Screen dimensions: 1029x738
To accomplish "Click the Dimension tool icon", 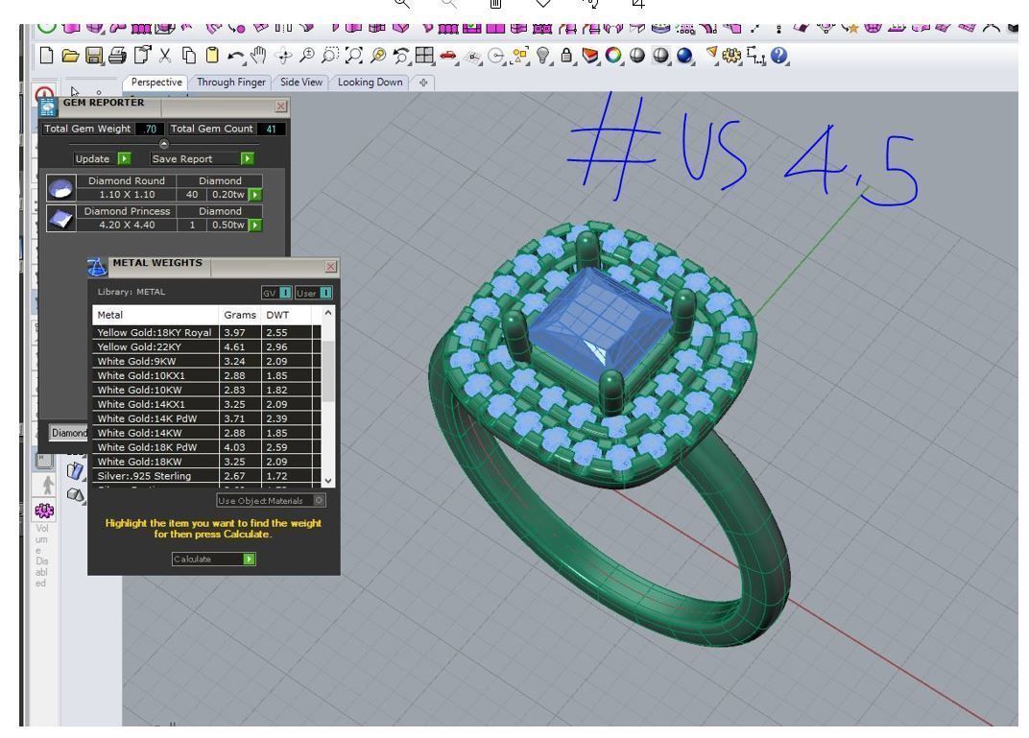I will pos(756,56).
